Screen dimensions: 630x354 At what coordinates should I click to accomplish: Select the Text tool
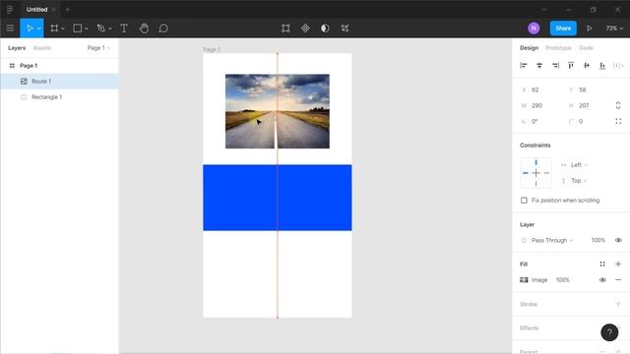(124, 29)
